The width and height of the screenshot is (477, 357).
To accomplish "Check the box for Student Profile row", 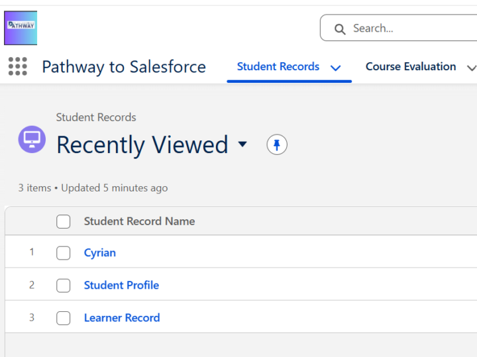I will (x=64, y=285).
